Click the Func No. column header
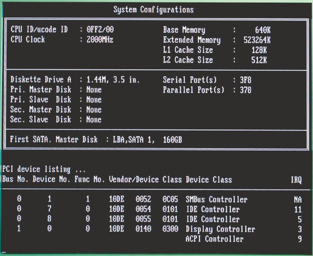 (x=89, y=179)
